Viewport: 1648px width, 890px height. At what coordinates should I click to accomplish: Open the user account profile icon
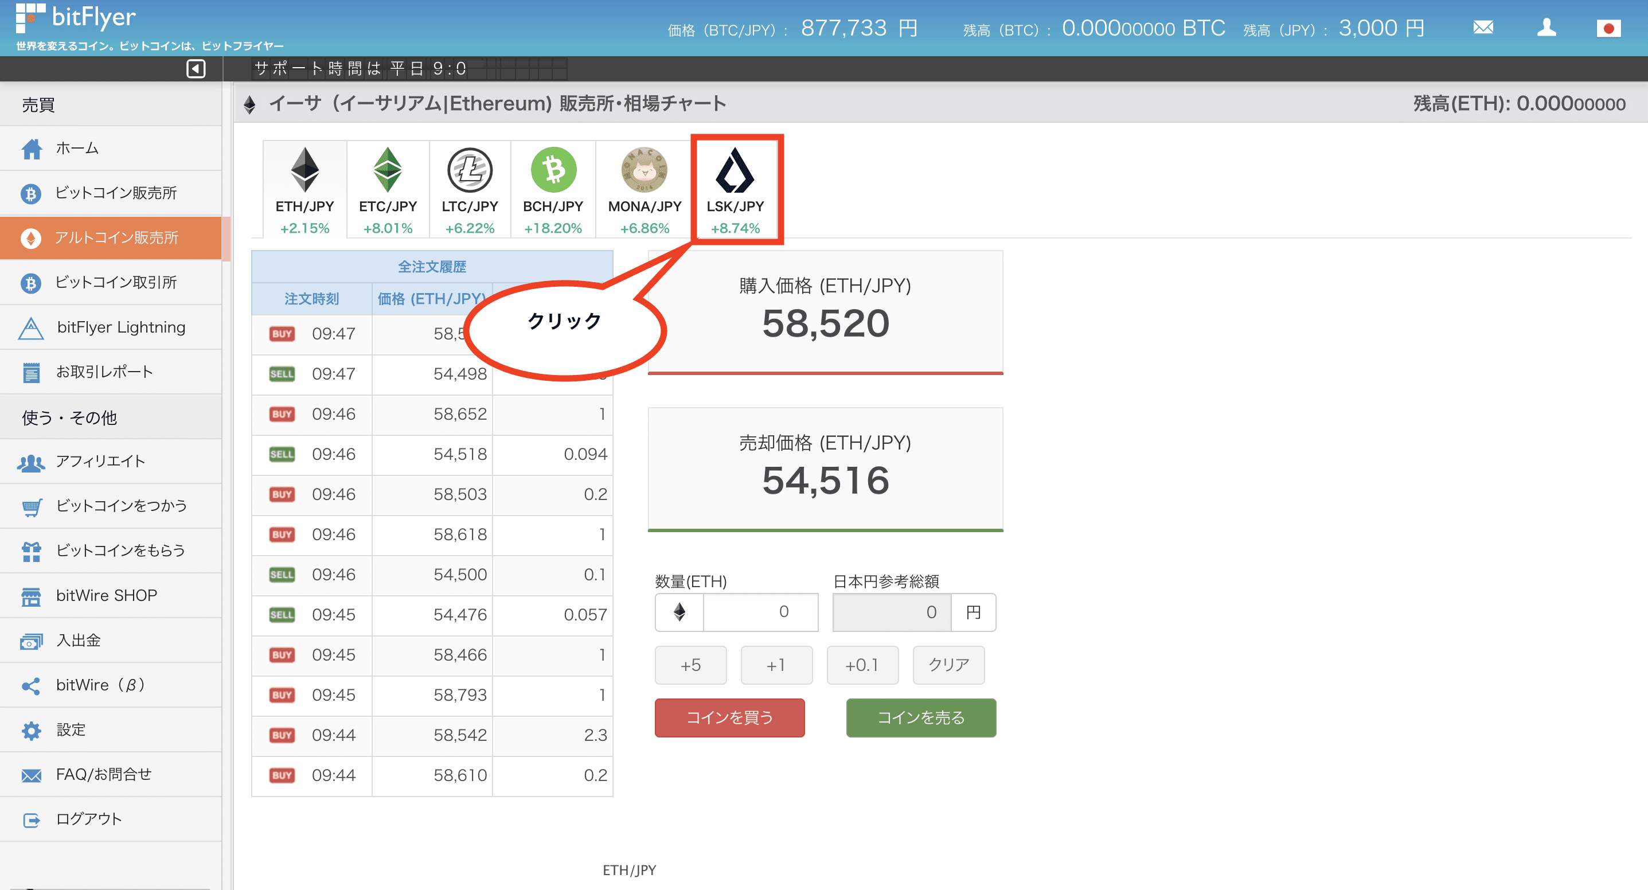pos(1547,28)
